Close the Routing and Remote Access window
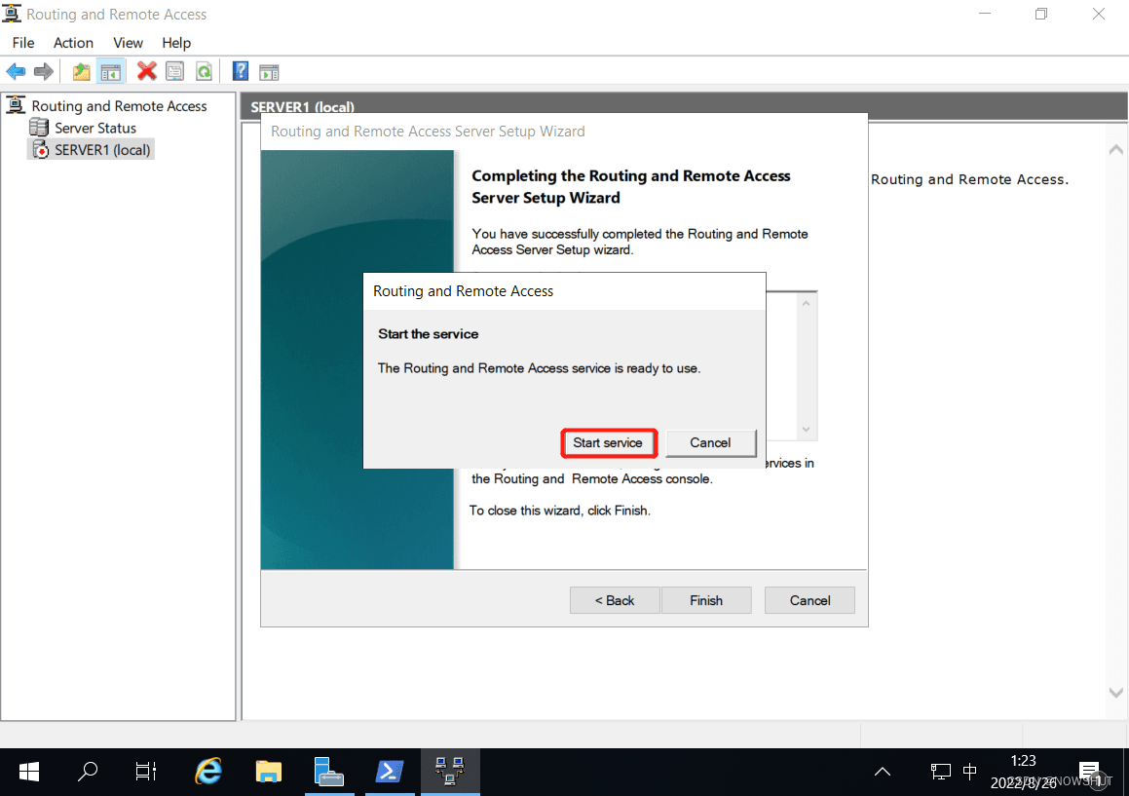Screen dimensions: 1129x796 (1099, 14)
